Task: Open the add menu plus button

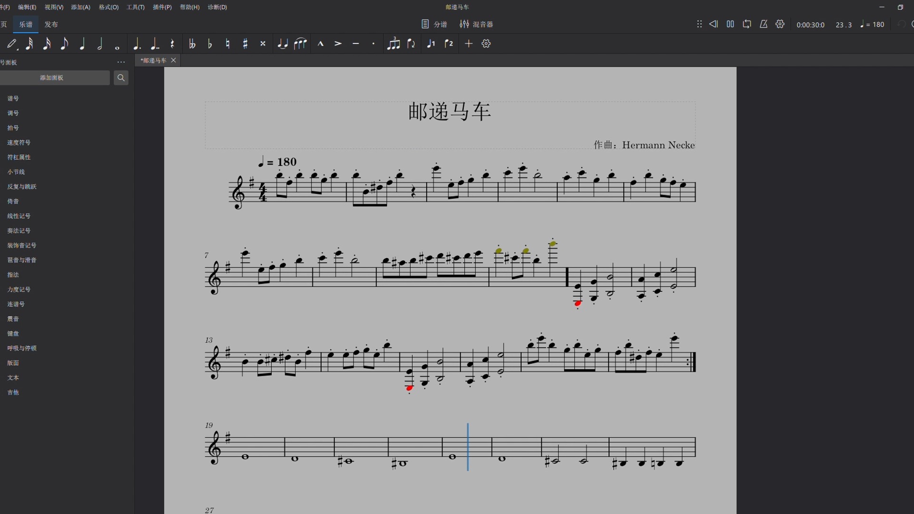Action: pos(468,44)
